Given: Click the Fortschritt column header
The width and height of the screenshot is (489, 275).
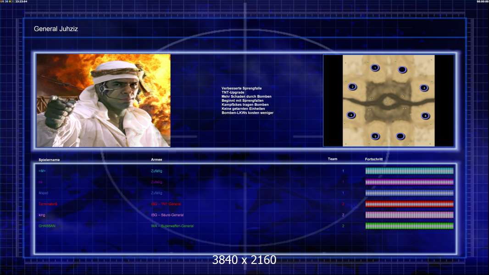Looking at the screenshot, I should point(373,159).
